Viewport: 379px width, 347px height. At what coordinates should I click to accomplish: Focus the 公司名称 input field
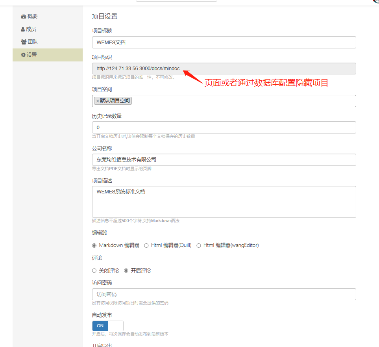(x=224, y=160)
